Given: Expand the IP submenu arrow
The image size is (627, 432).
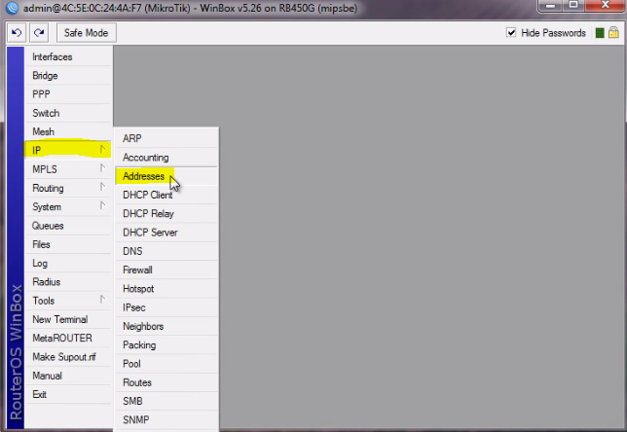Looking at the screenshot, I should pyautogui.click(x=102, y=149).
